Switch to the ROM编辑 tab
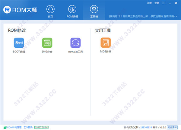The image size is (181, 130). pos(72,11)
